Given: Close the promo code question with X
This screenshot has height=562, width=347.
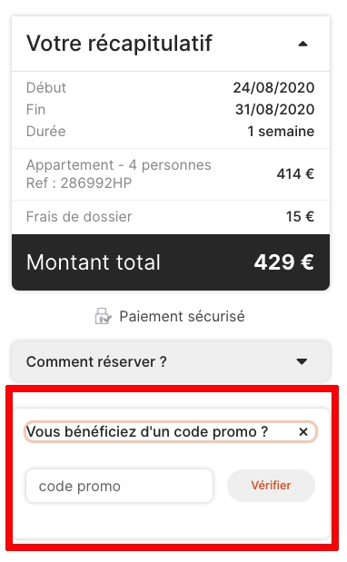Looking at the screenshot, I should click(303, 432).
